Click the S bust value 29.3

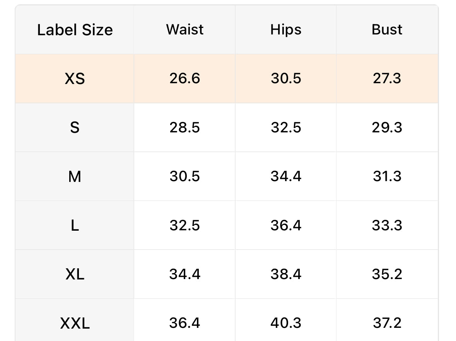(387, 127)
